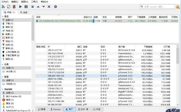Select the tracker 错误 (1) filter

click(16, 100)
